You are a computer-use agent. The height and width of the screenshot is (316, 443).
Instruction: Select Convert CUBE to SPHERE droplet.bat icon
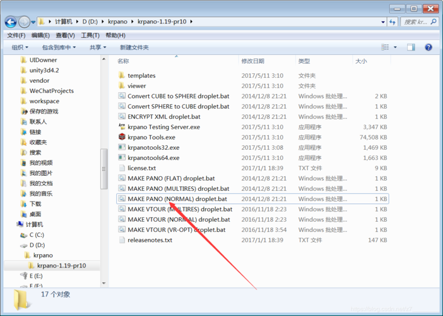pos(122,96)
